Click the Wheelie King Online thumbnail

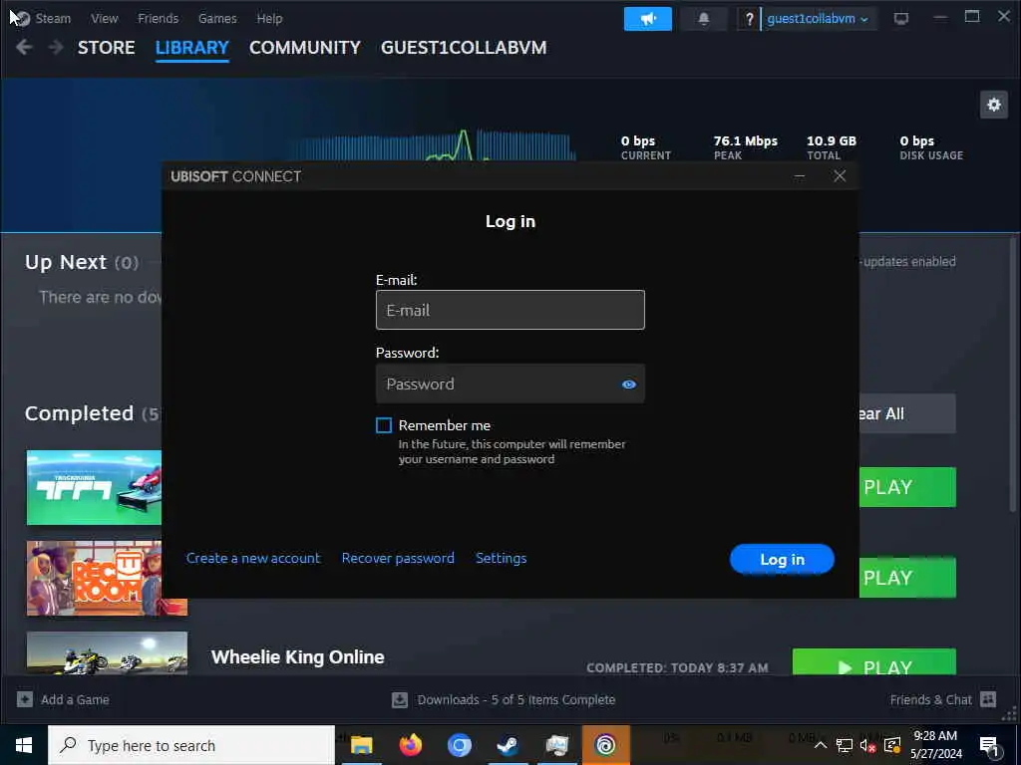pyautogui.click(x=107, y=653)
